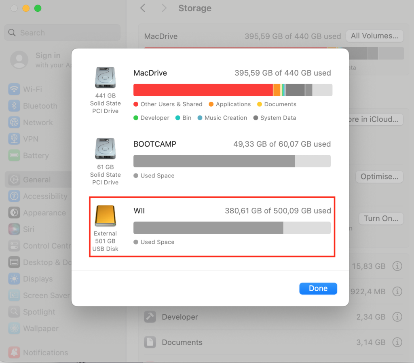The height and width of the screenshot is (363, 414).
Task: Click teal Bin legend dot
Action: click(178, 118)
